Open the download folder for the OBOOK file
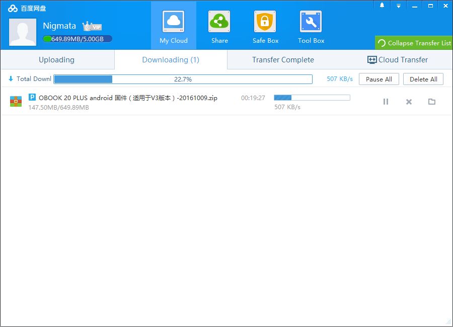 (x=432, y=102)
